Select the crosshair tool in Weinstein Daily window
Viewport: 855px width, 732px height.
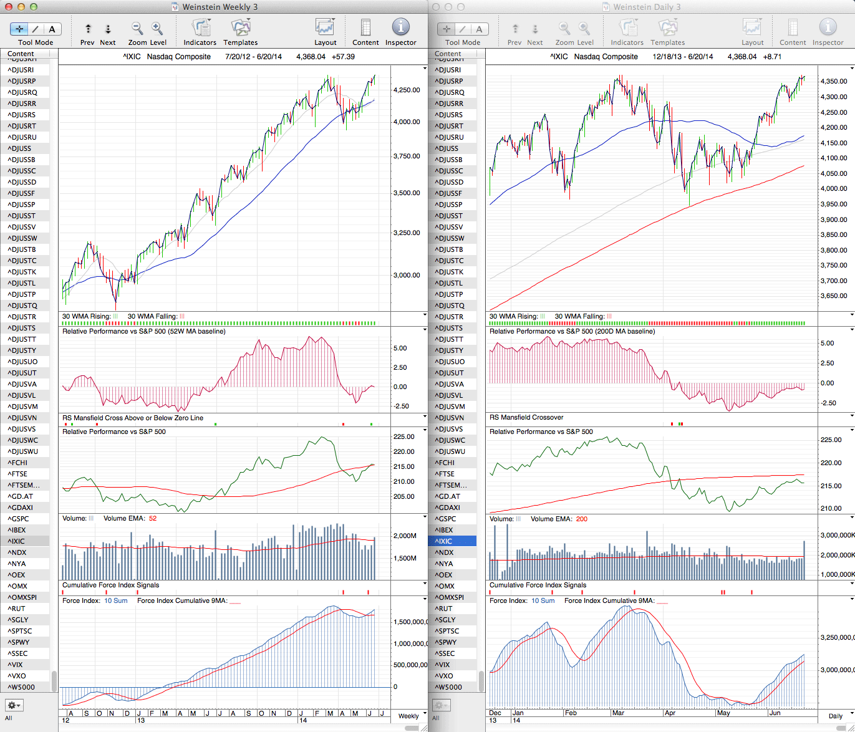click(447, 29)
